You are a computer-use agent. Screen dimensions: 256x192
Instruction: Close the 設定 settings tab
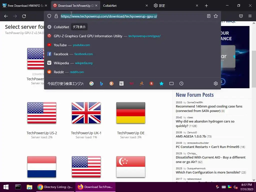pos(197,5)
